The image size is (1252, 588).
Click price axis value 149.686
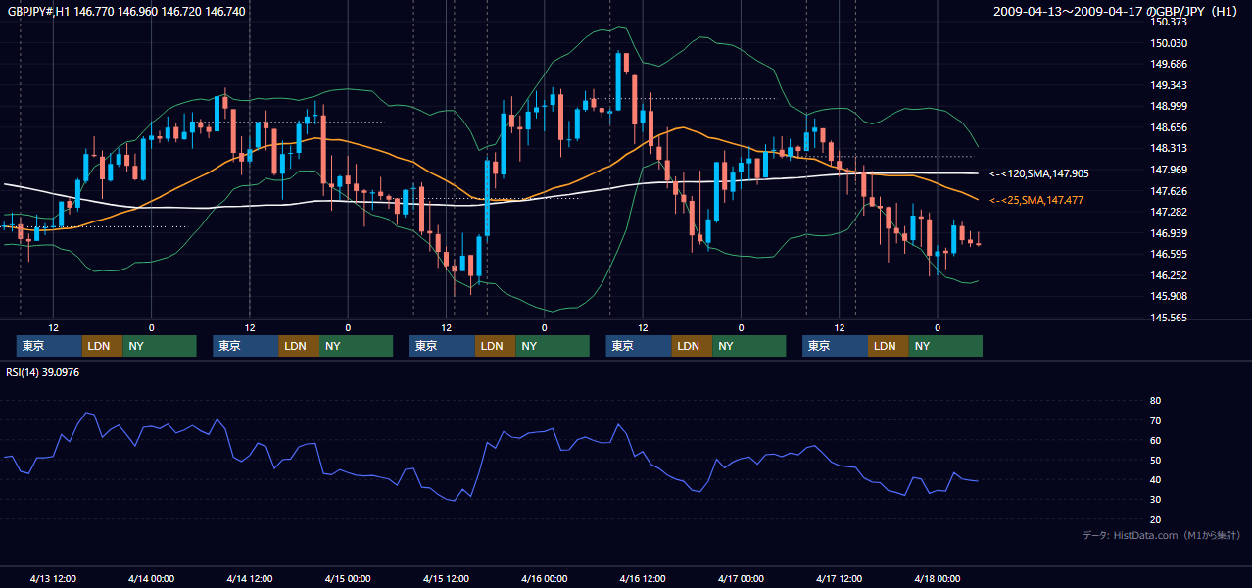click(x=1169, y=65)
